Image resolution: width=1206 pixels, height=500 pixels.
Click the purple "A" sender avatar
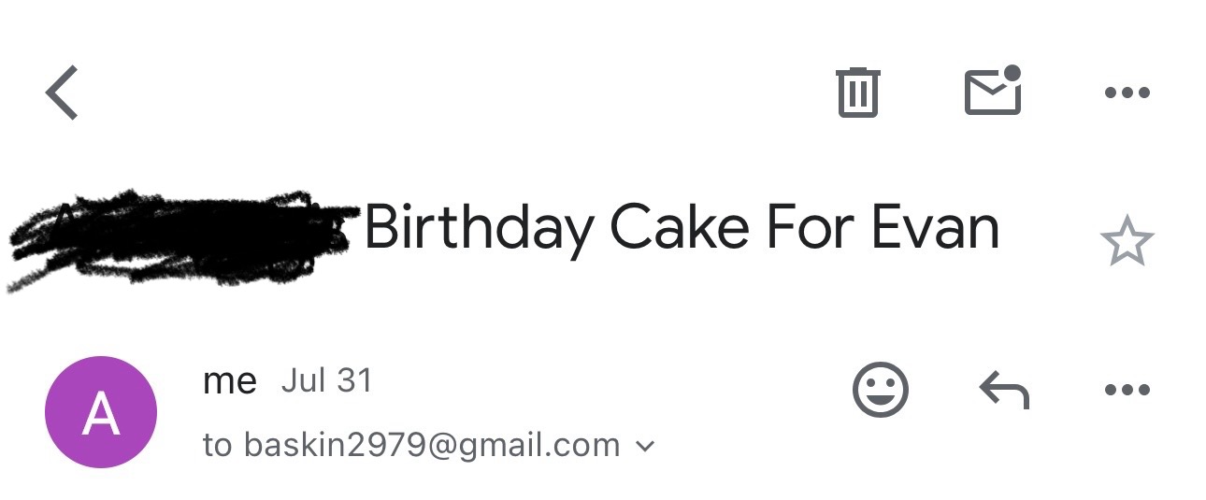[101, 412]
